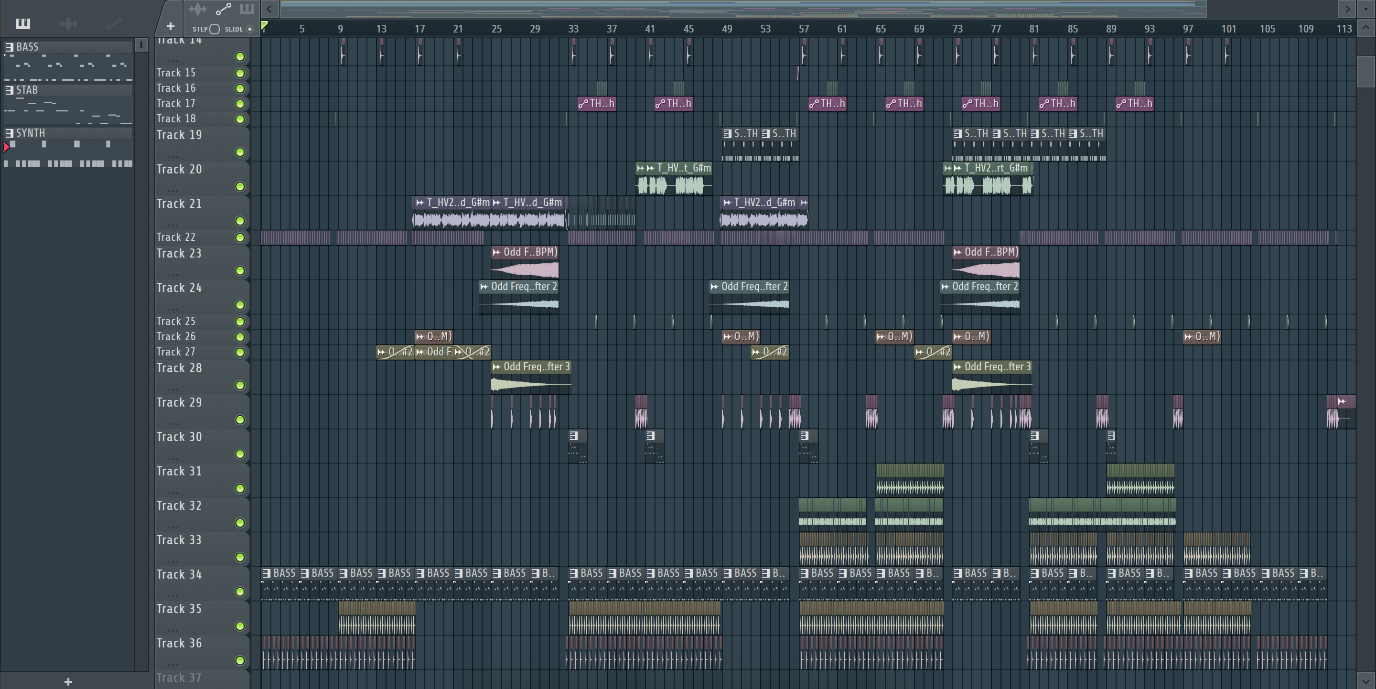Screen dimensions: 1376x689
Task: Add a new track with the plus button
Action: (x=171, y=26)
